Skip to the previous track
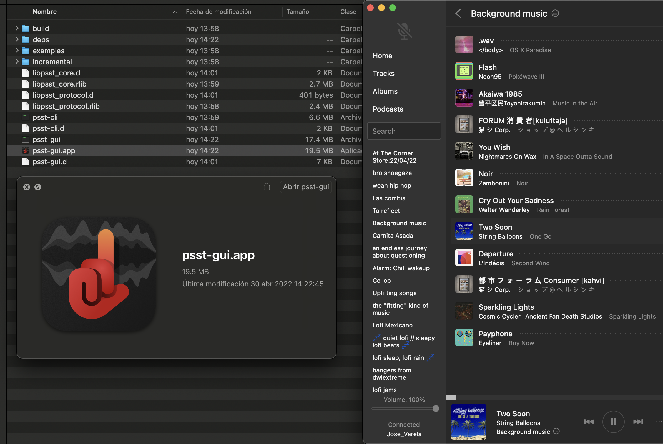 pos(589,422)
